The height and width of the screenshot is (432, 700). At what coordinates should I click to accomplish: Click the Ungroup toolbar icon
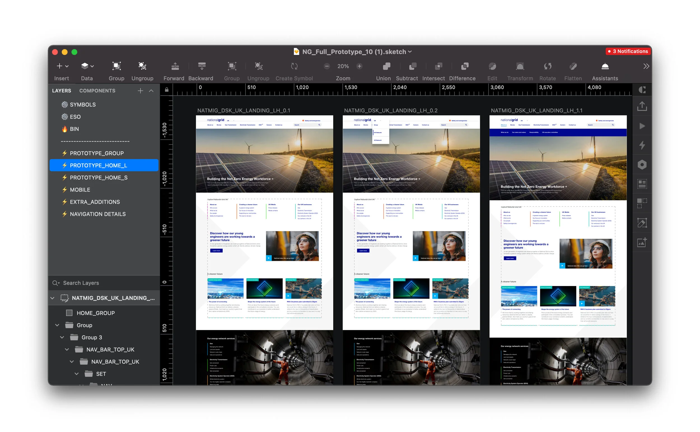click(x=142, y=66)
